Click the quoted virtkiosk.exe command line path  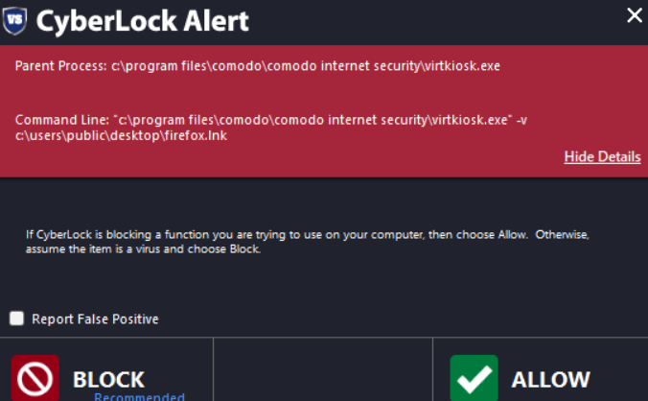click(312, 119)
